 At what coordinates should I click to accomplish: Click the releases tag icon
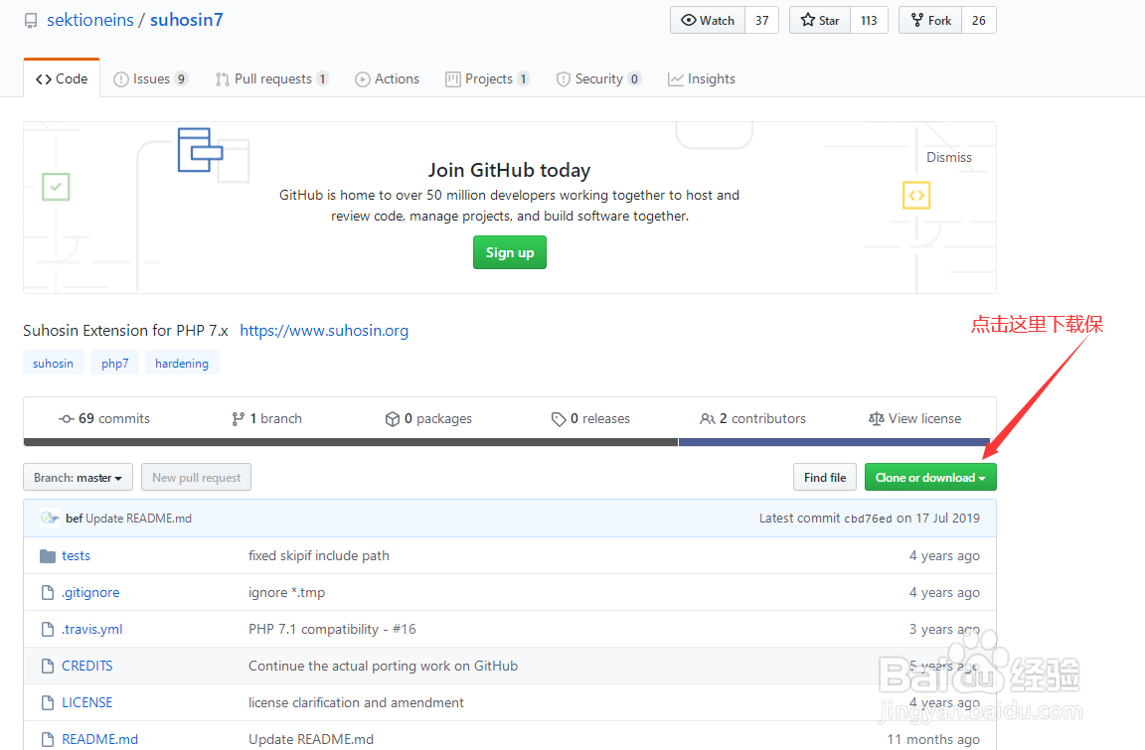pyautogui.click(x=559, y=419)
